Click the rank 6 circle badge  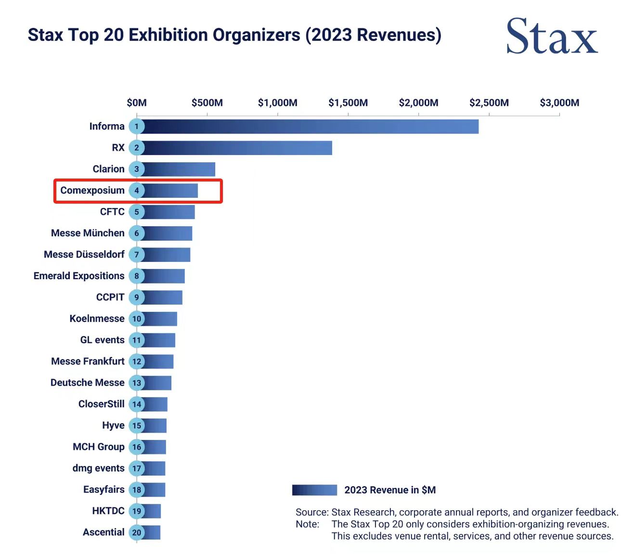(x=137, y=233)
